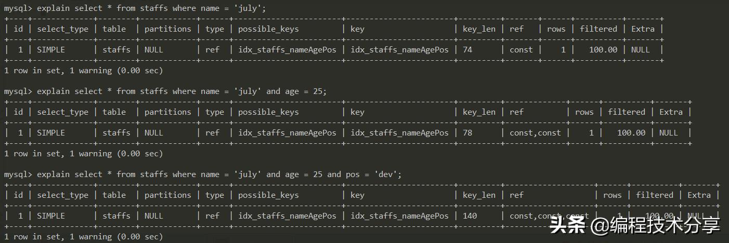729x243 pixels.
Task: Click 'Extra' header in the first result table
Action: pyautogui.click(x=643, y=29)
